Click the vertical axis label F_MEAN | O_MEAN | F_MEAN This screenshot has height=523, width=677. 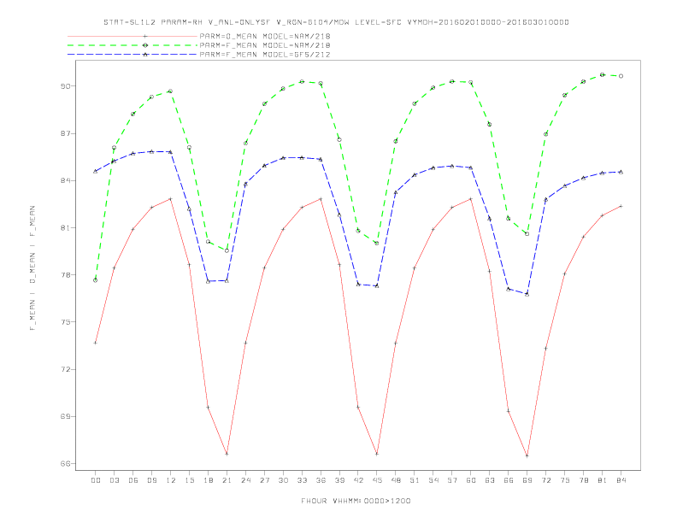coord(32,268)
